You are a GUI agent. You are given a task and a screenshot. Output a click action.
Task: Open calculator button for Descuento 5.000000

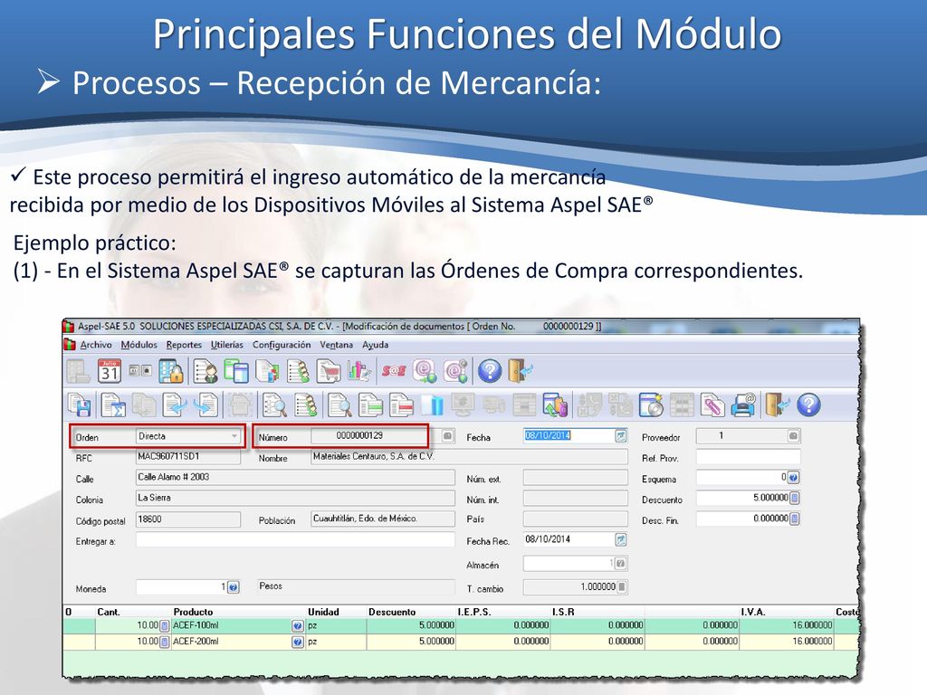(795, 499)
